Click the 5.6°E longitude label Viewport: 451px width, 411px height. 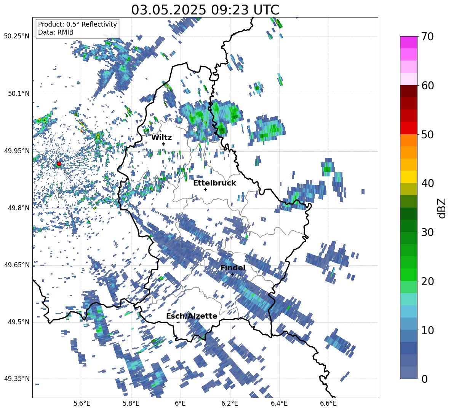click(82, 403)
